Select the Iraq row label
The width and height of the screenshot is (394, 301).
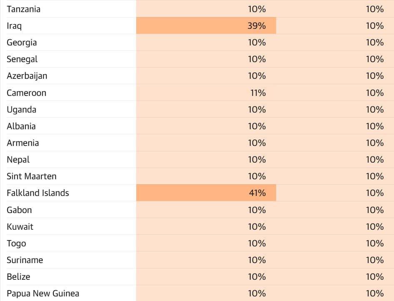14,26
